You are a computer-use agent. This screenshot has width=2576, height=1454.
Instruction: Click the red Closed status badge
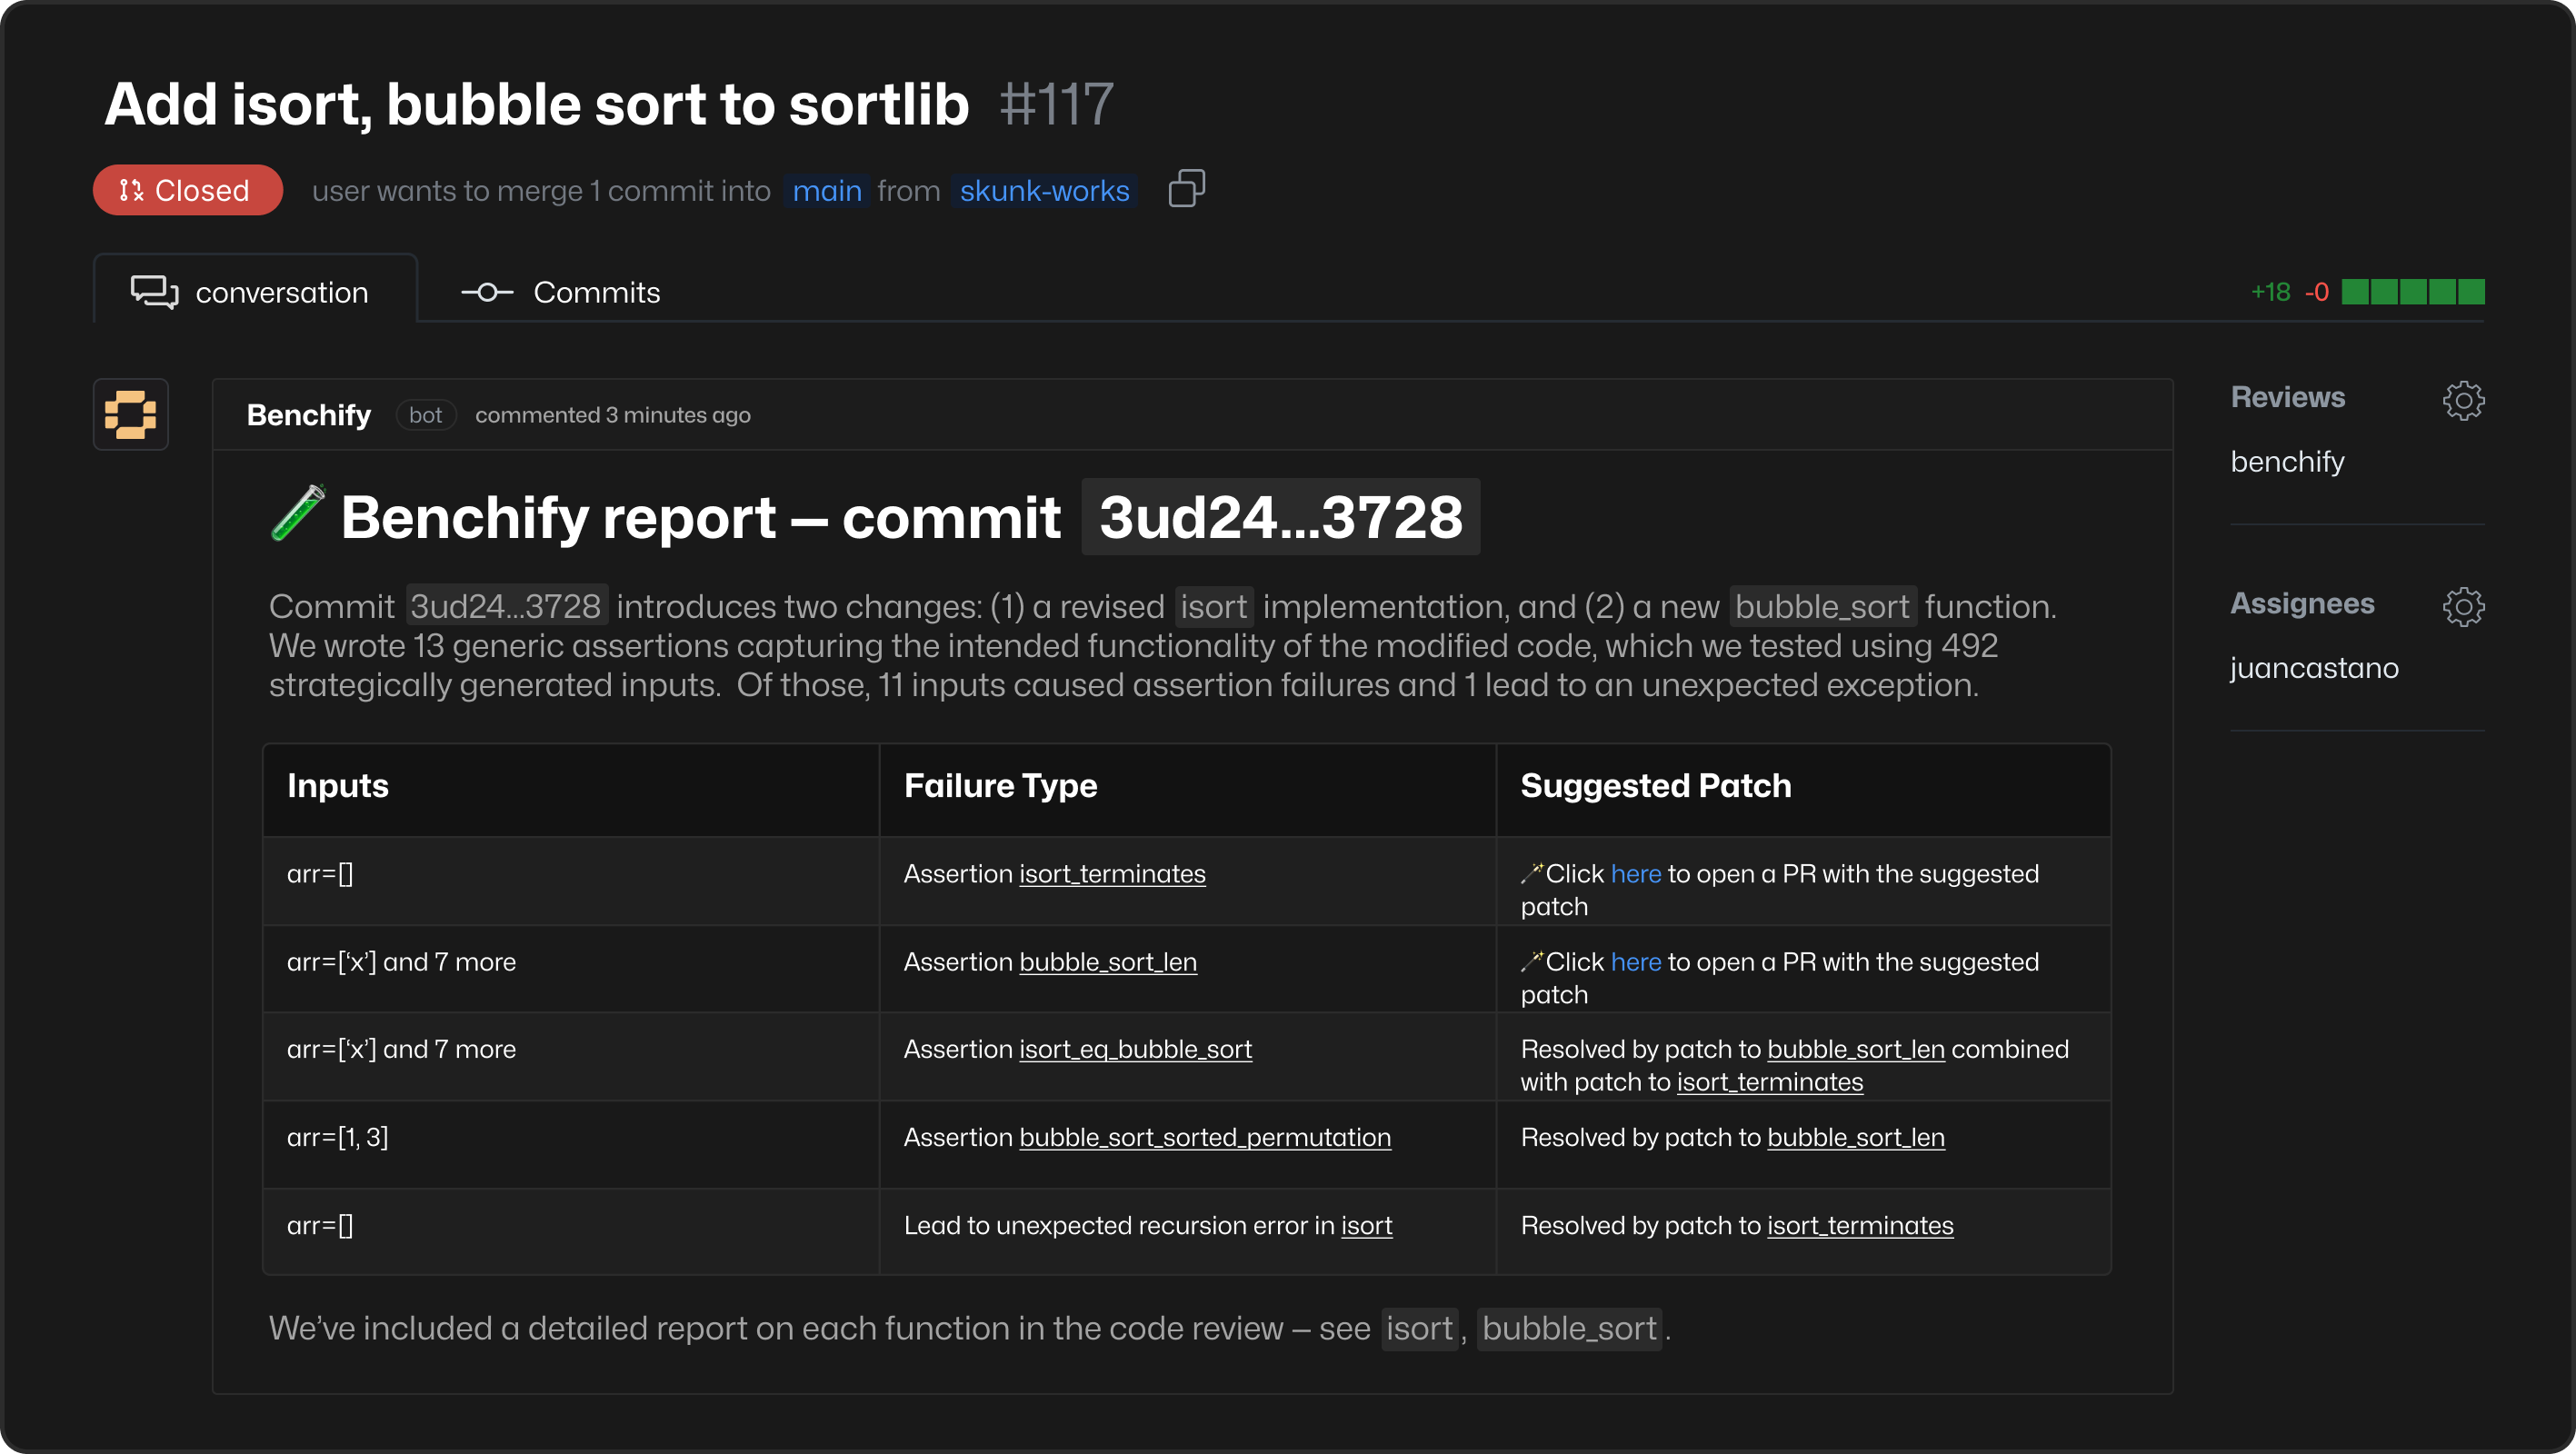(x=187, y=190)
